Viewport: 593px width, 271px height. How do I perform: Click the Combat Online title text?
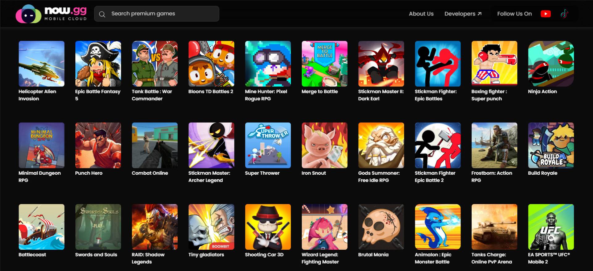click(x=150, y=173)
